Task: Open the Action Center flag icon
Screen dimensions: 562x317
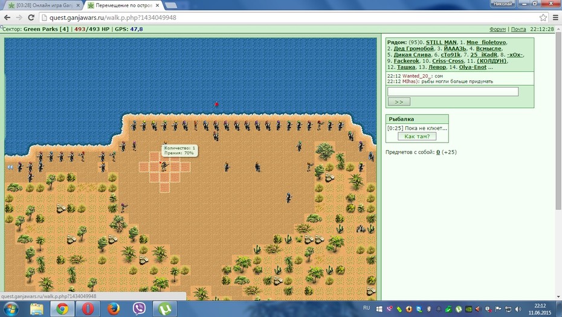Action: [x=498, y=309]
